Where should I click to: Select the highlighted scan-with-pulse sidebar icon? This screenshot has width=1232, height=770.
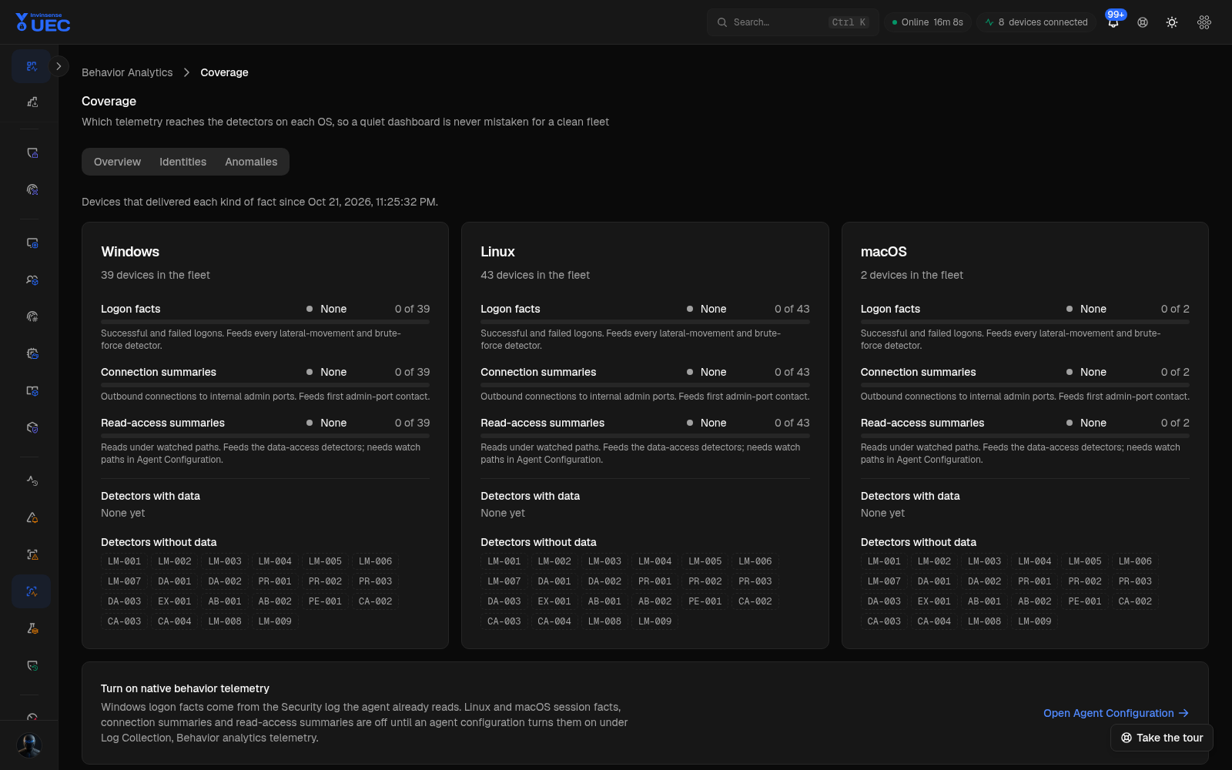click(x=32, y=591)
